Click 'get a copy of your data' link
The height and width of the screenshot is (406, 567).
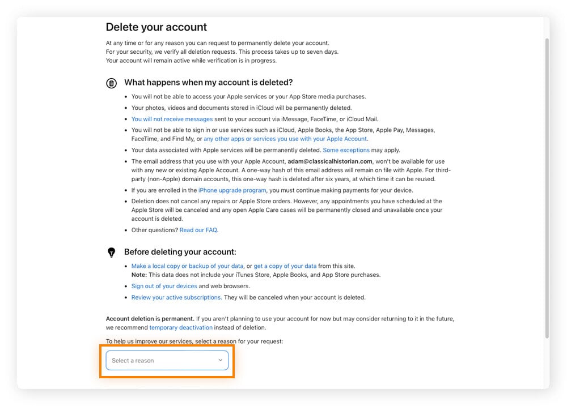pyautogui.click(x=285, y=266)
